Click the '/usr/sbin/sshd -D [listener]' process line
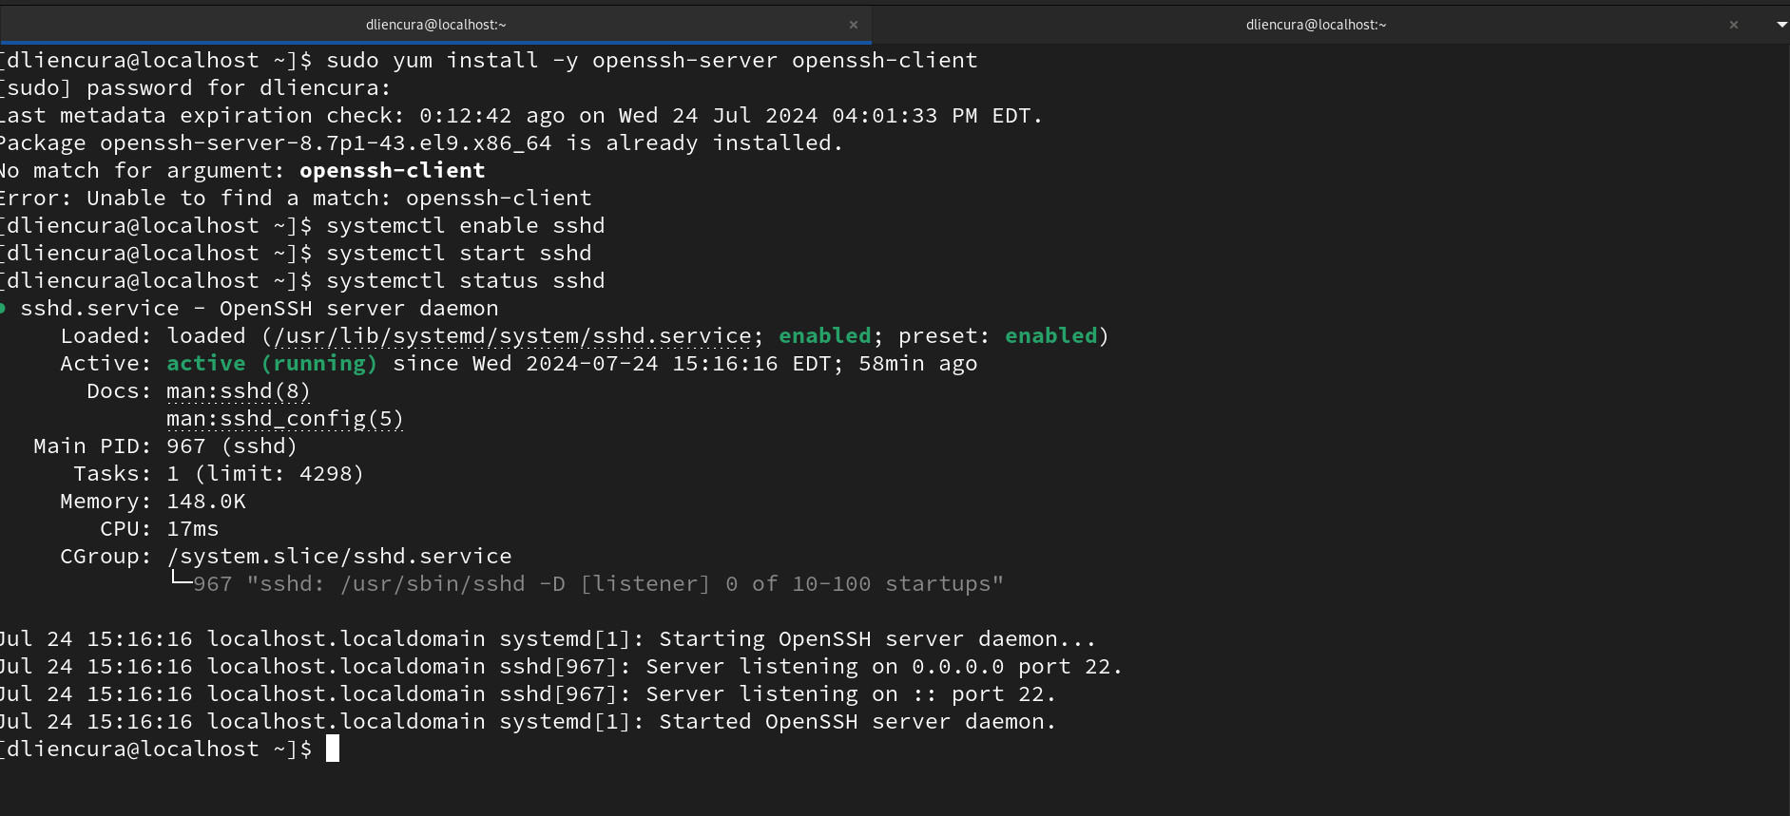The height and width of the screenshot is (816, 1790). [599, 584]
